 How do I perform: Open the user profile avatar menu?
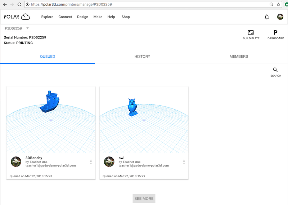tap(280, 17)
